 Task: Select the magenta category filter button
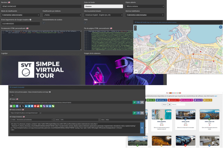(x=187, y=100)
